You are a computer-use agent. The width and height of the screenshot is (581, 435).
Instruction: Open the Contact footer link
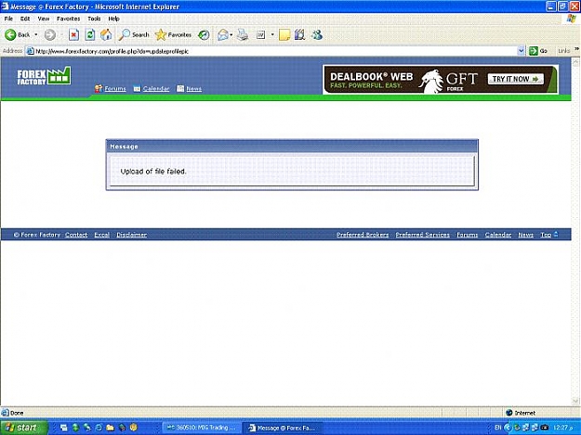click(x=76, y=235)
